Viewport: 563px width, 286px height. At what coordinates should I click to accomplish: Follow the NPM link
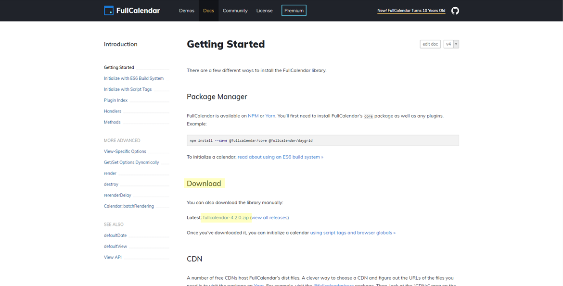point(253,116)
